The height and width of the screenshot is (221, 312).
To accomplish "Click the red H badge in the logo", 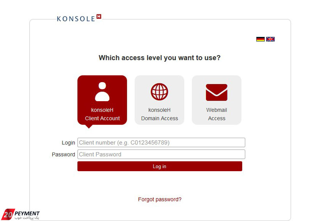I will (99, 16).
